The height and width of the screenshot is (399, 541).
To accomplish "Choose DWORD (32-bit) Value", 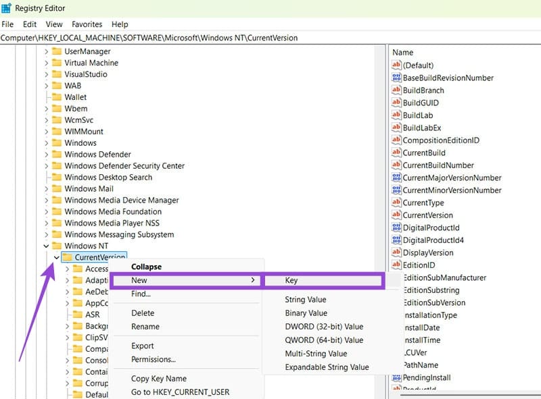I will (324, 326).
